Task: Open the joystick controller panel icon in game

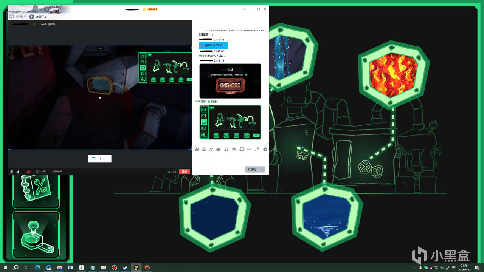Action: pyautogui.click(x=36, y=235)
